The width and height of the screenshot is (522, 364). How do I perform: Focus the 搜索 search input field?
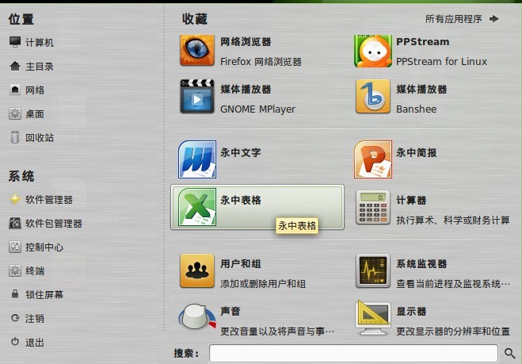(353, 354)
